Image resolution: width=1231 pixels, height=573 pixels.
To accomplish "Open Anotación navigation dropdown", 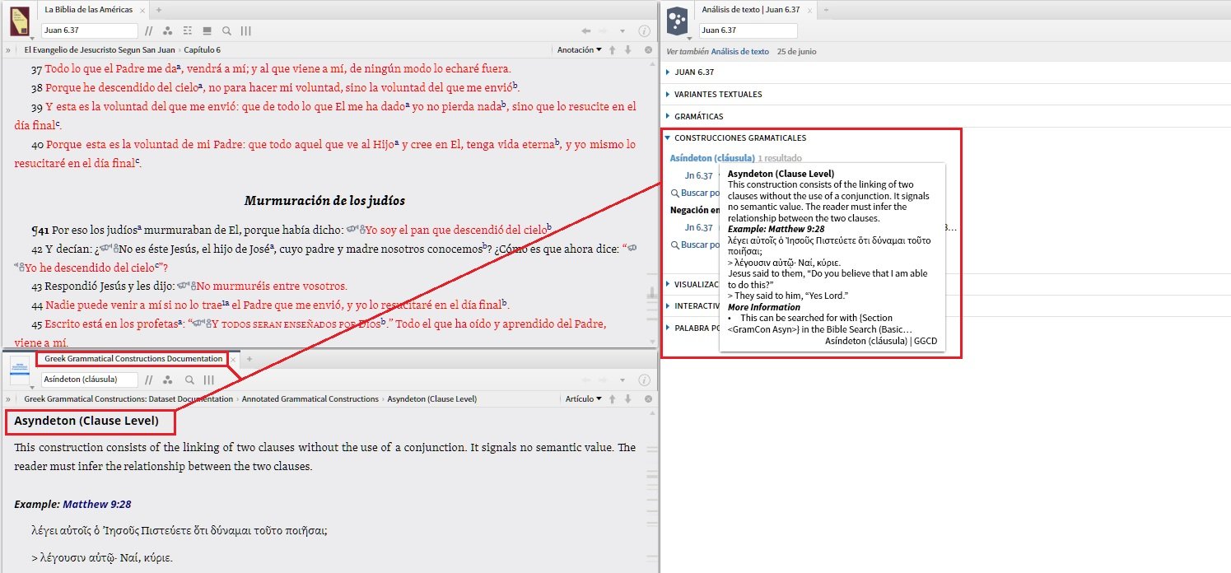I will pos(579,50).
